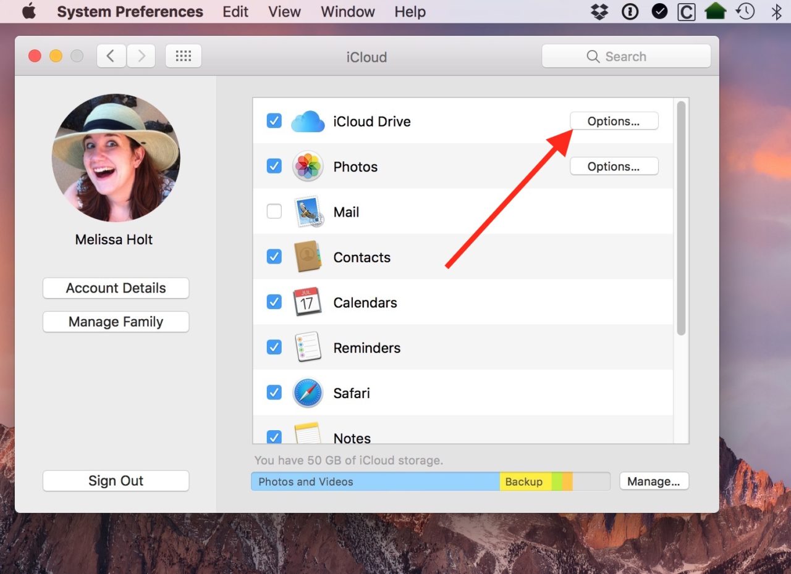Screen dimensions: 791x574
Task: Click the Photos app icon
Action: [308, 167]
